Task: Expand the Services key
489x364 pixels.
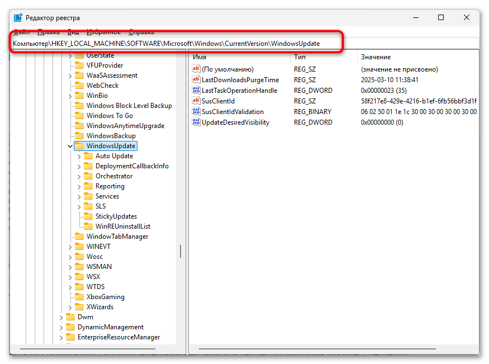Action: [x=79, y=196]
